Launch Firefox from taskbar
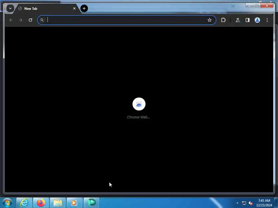 pos(41,203)
